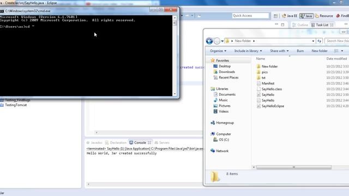
Task: Select the txt folder
Action: click(x=263, y=78)
